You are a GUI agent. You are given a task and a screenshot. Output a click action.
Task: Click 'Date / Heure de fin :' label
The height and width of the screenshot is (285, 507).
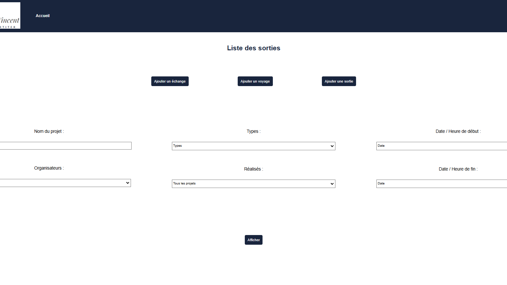click(x=458, y=169)
